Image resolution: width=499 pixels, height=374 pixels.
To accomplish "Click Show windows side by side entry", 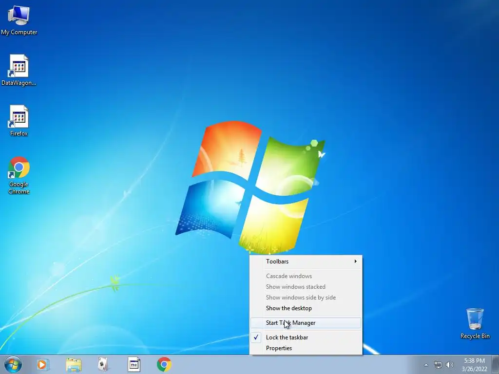I will pyautogui.click(x=306, y=298).
